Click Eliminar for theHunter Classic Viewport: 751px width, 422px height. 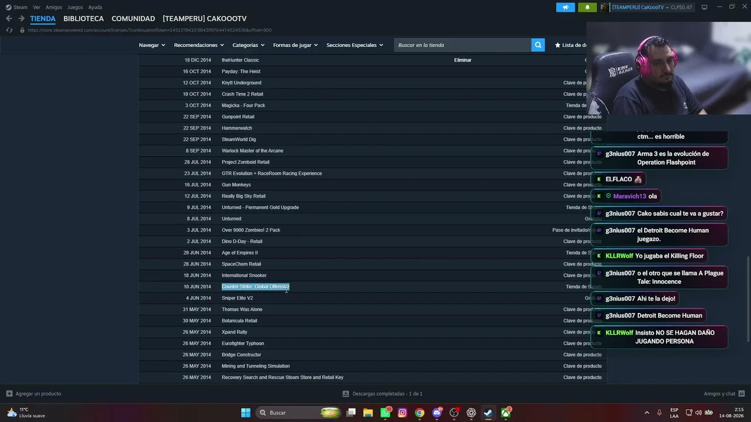[463, 60]
